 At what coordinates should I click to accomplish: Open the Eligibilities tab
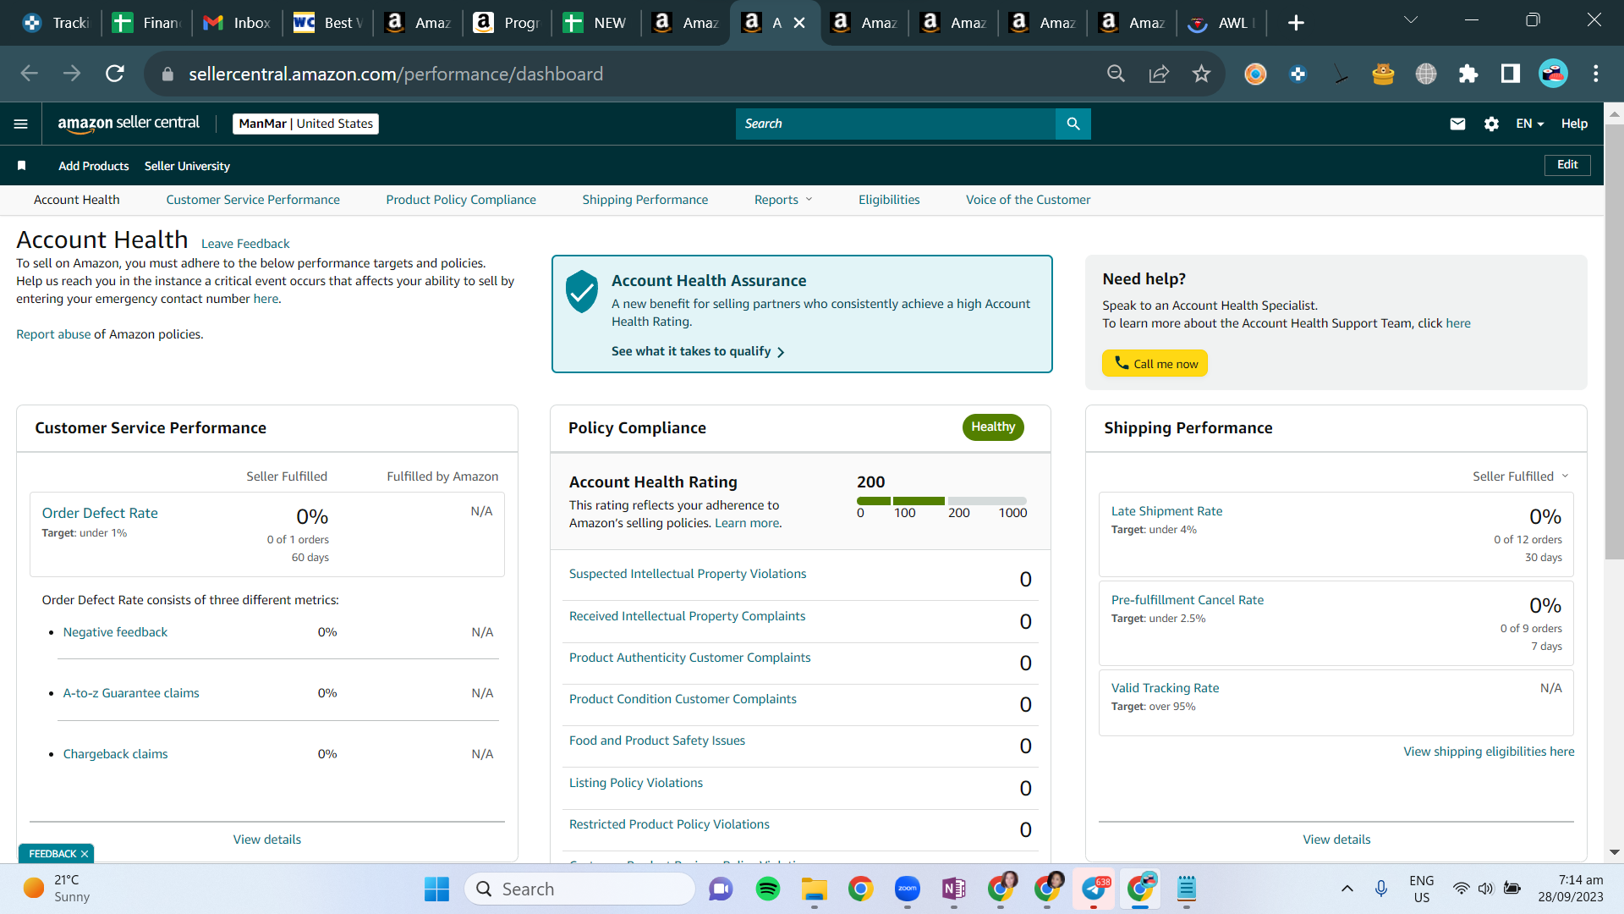pyautogui.click(x=889, y=200)
